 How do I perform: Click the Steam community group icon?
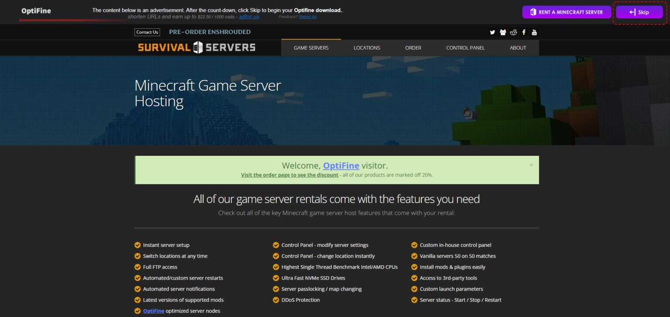pos(502,32)
